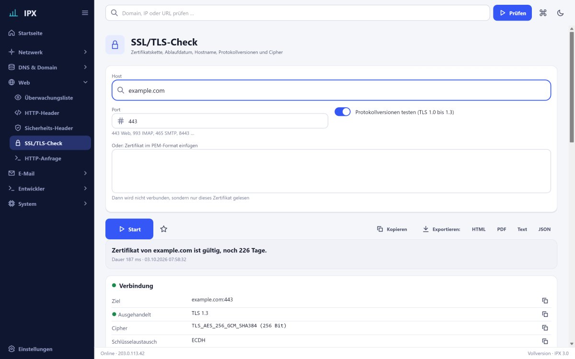Open HTTP-Anfrage tool
This screenshot has width=575, height=359.
coord(50,158)
